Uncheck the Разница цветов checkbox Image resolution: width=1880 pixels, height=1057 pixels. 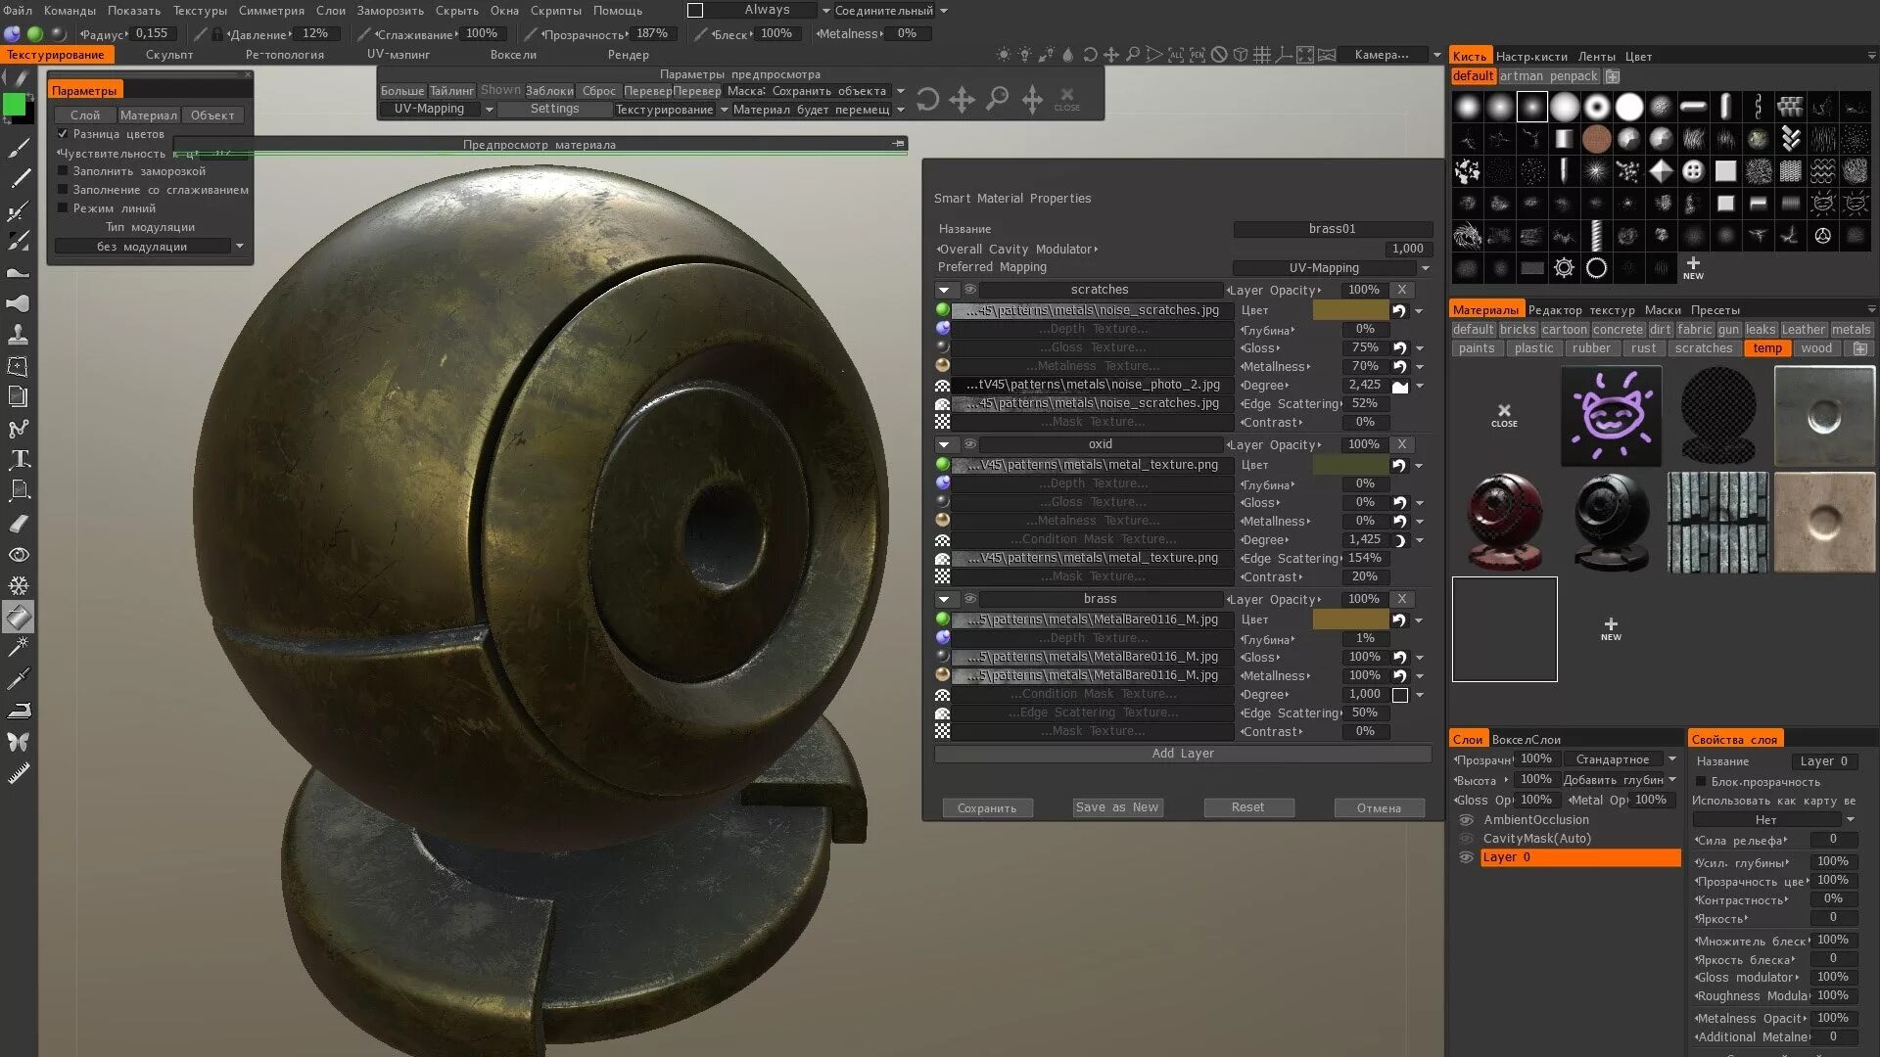(63, 134)
